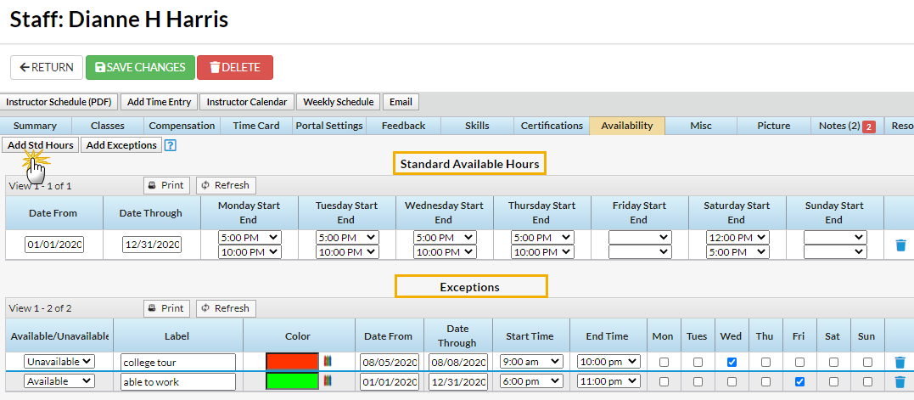Open color picker crayons for able to work

327,381
